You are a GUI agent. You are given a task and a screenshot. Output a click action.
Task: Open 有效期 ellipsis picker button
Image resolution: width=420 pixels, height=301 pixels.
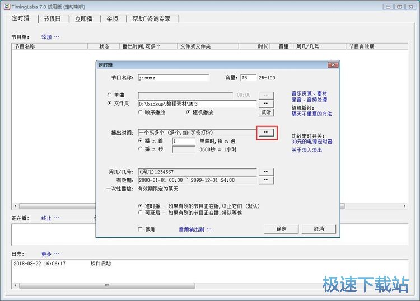click(x=266, y=180)
